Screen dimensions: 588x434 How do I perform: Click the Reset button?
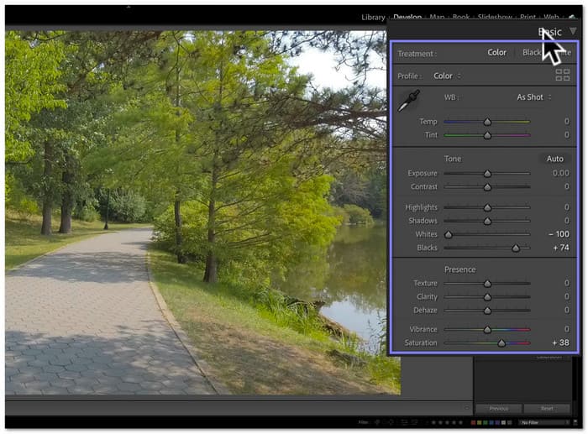click(546, 408)
